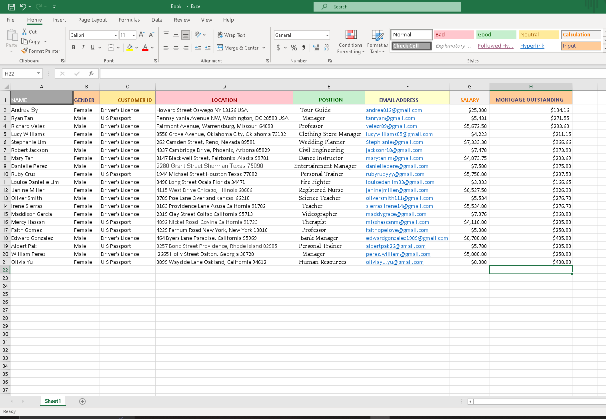Apply the Fill Color bucket

[130, 48]
